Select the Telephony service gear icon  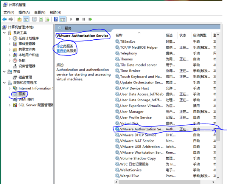click(x=117, y=53)
